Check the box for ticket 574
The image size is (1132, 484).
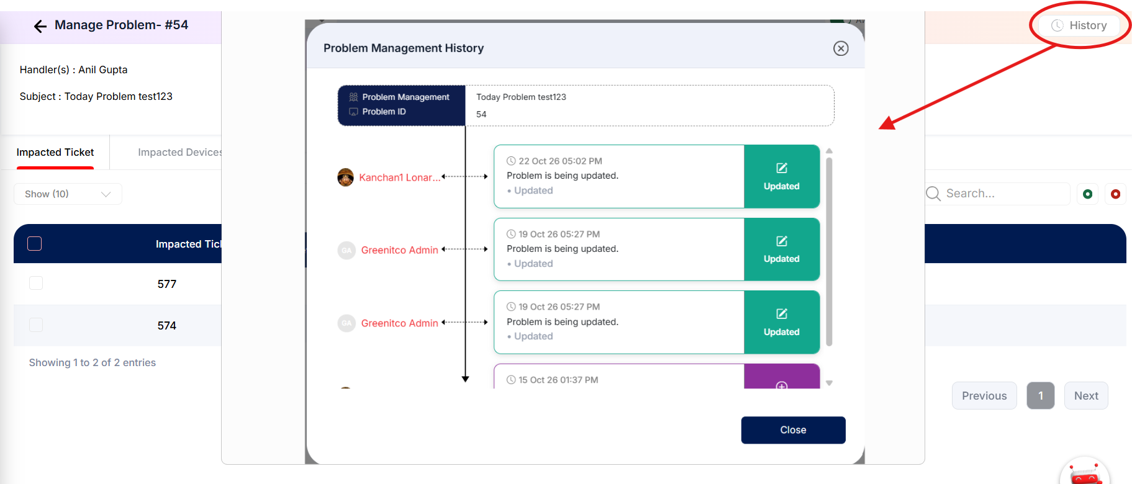point(36,325)
